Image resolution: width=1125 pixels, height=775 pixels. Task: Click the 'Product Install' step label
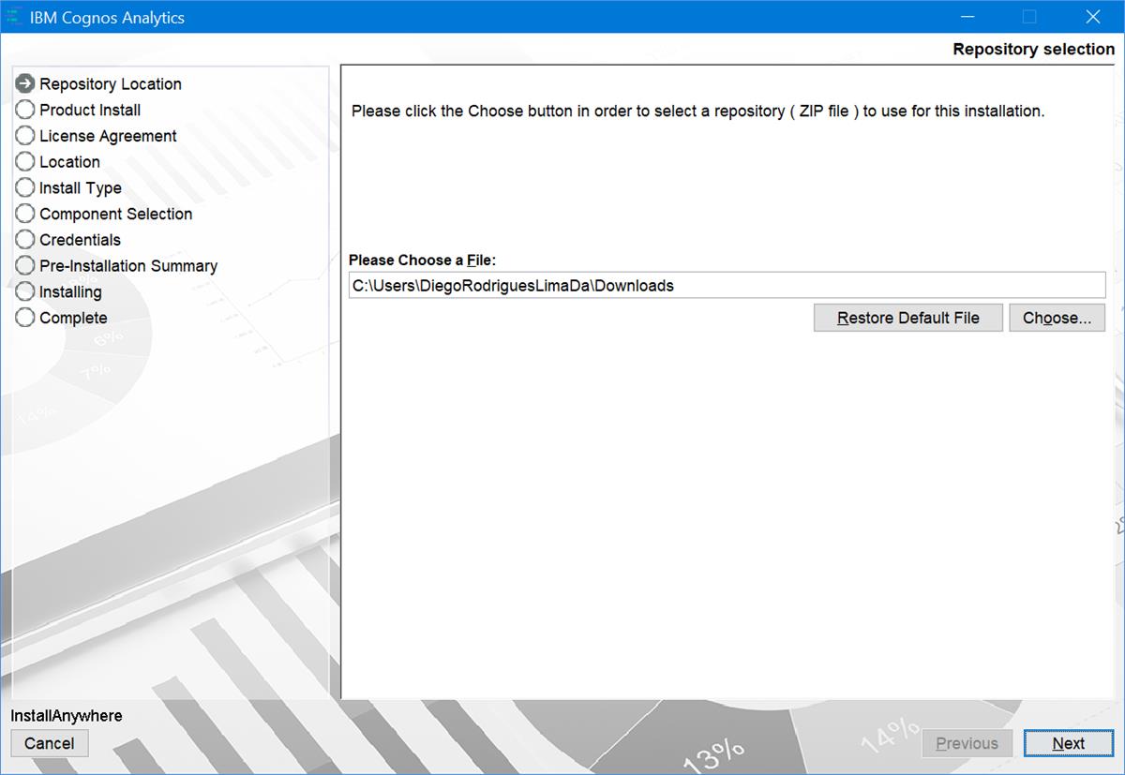(x=90, y=110)
